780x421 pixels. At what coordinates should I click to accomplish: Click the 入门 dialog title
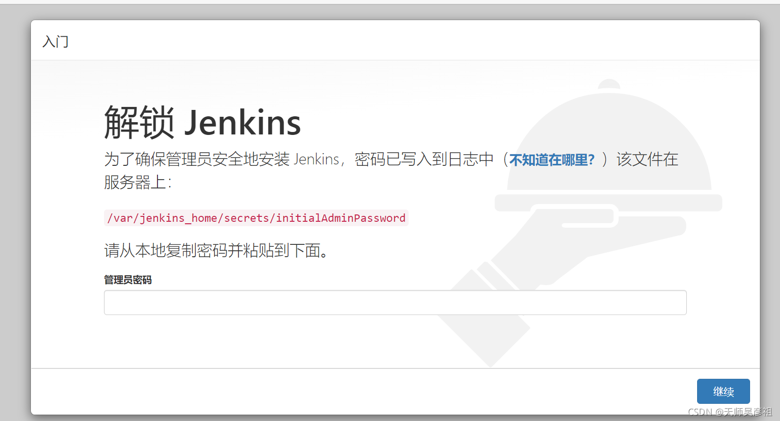tap(55, 41)
